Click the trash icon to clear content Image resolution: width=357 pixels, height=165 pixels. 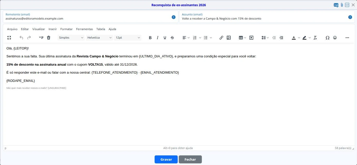click(x=49, y=38)
